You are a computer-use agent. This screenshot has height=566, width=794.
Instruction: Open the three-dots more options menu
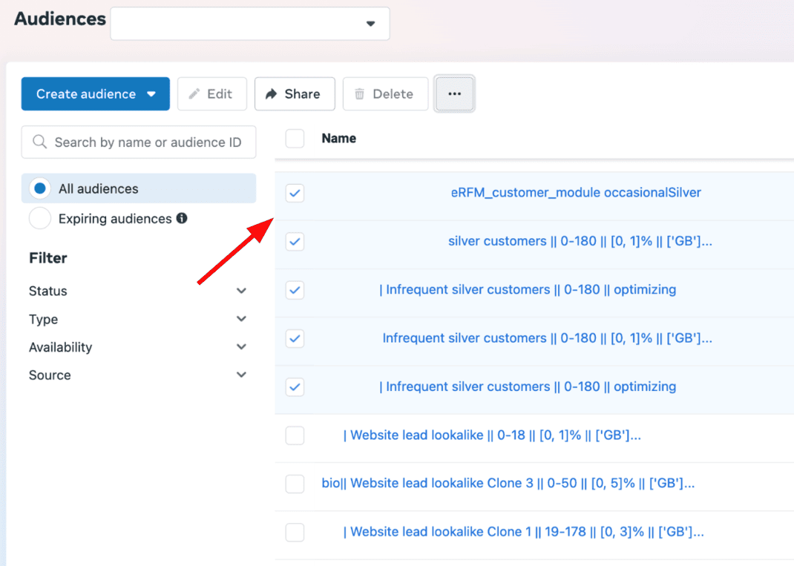455,93
